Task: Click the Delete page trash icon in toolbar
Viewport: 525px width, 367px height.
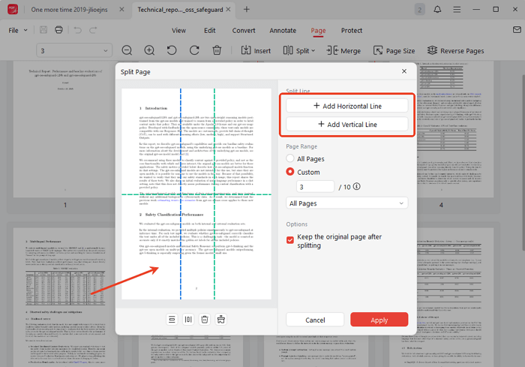Action: [217, 50]
